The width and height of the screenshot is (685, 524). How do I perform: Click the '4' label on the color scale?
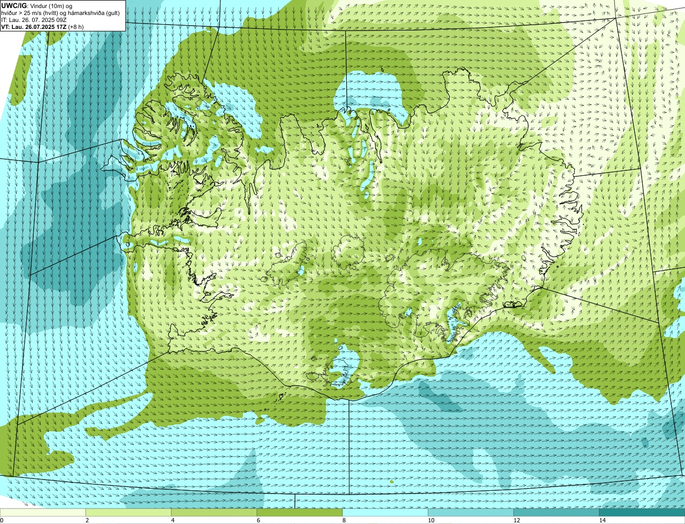click(x=172, y=520)
